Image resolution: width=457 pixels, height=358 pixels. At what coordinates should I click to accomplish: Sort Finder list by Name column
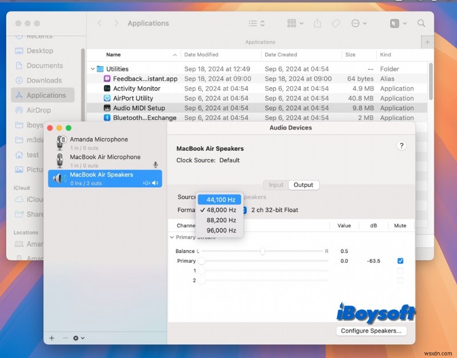[x=113, y=54]
